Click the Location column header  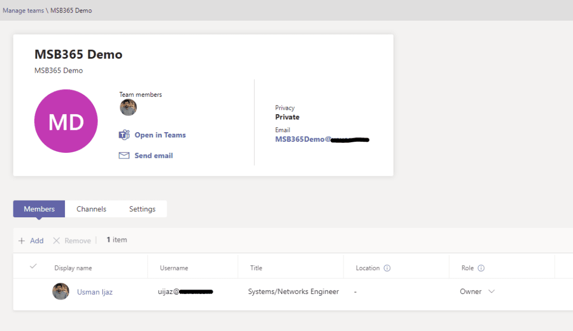[368, 268]
